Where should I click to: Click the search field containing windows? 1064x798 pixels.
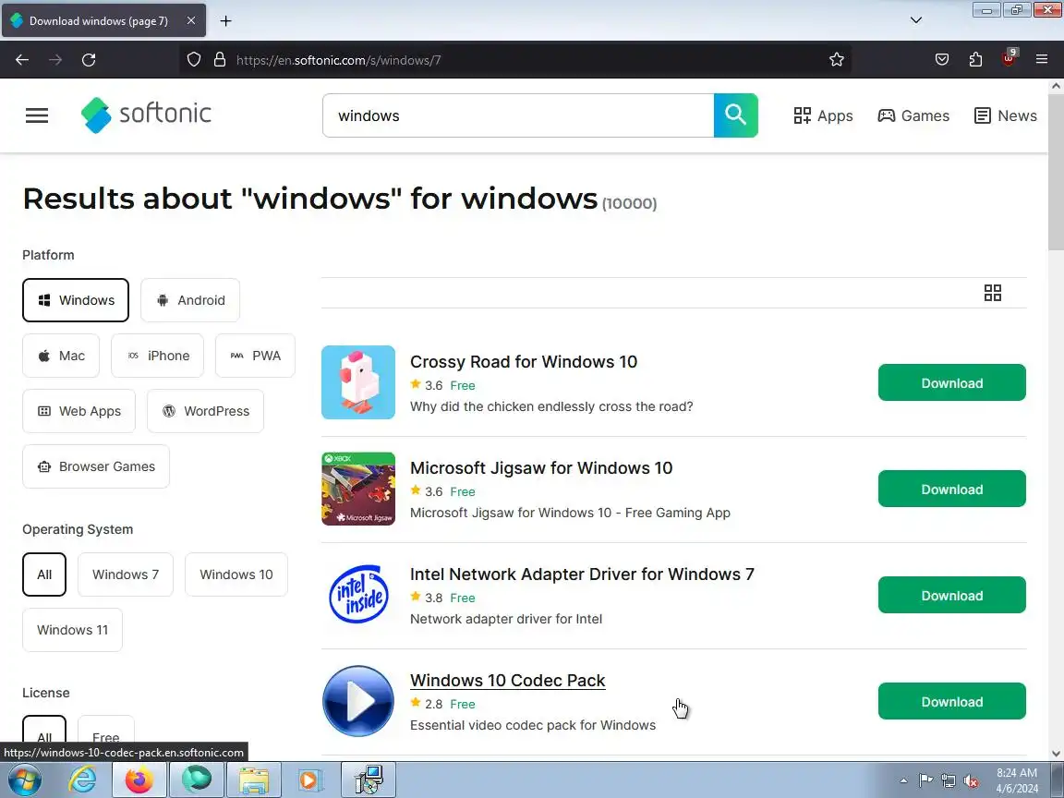pyautogui.click(x=518, y=115)
